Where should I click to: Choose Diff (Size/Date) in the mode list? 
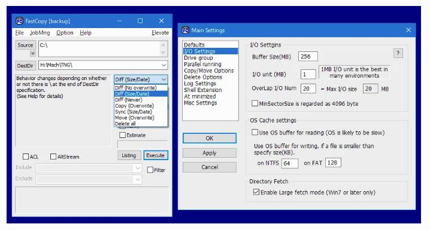point(141,94)
